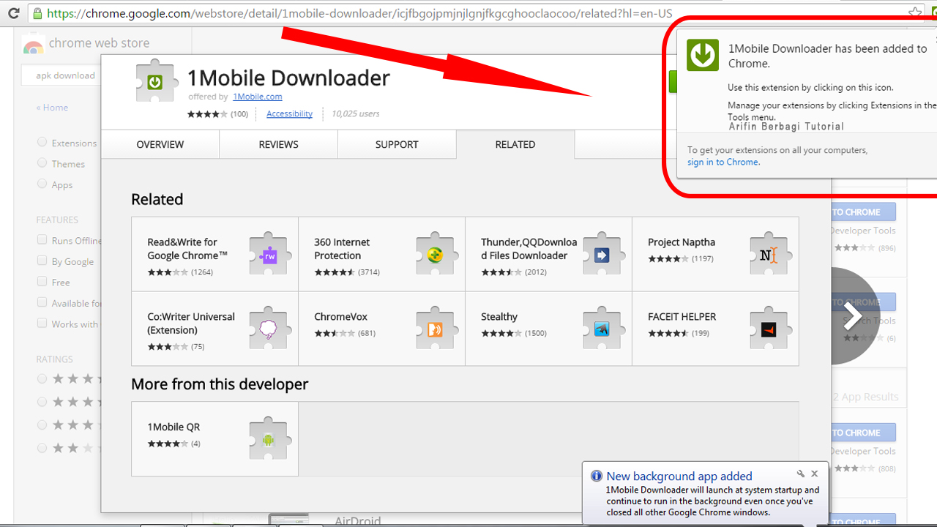Open the Project Naptha extension icon
Viewport: 937px width, 527px height.
coord(770,254)
